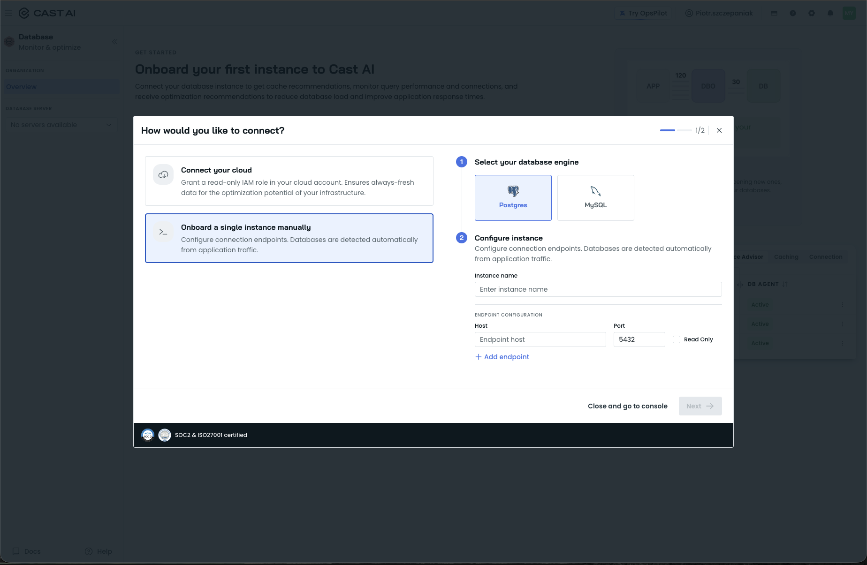Edit the Port field showing 5432

(639, 339)
